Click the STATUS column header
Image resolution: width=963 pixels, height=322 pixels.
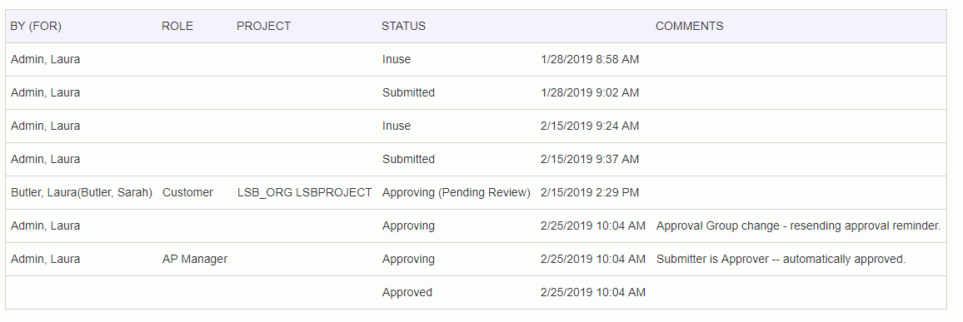(403, 27)
